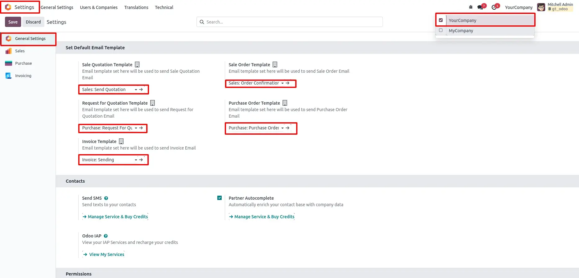Click the Purchase Order Template label
Screen dimensions: 579x278
[254, 103]
